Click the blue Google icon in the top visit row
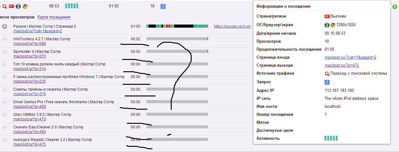399x152 pixels. (x=163, y=6)
